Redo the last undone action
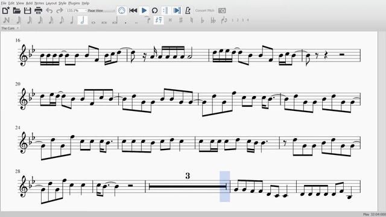Screen dimensions: 386x217 pos(60,11)
